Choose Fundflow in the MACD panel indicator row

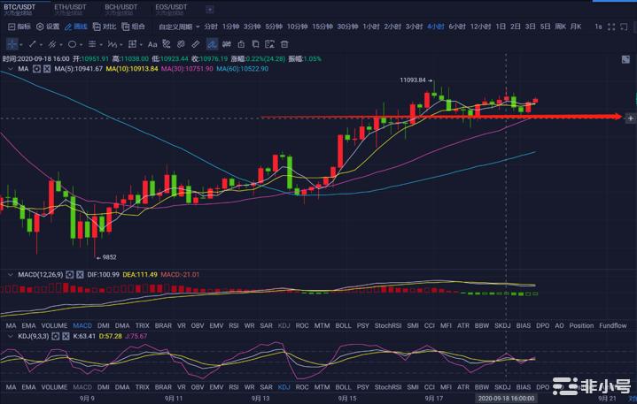(612, 326)
